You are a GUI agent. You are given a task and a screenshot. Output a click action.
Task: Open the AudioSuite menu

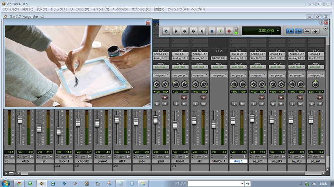[x=120, y=9]
